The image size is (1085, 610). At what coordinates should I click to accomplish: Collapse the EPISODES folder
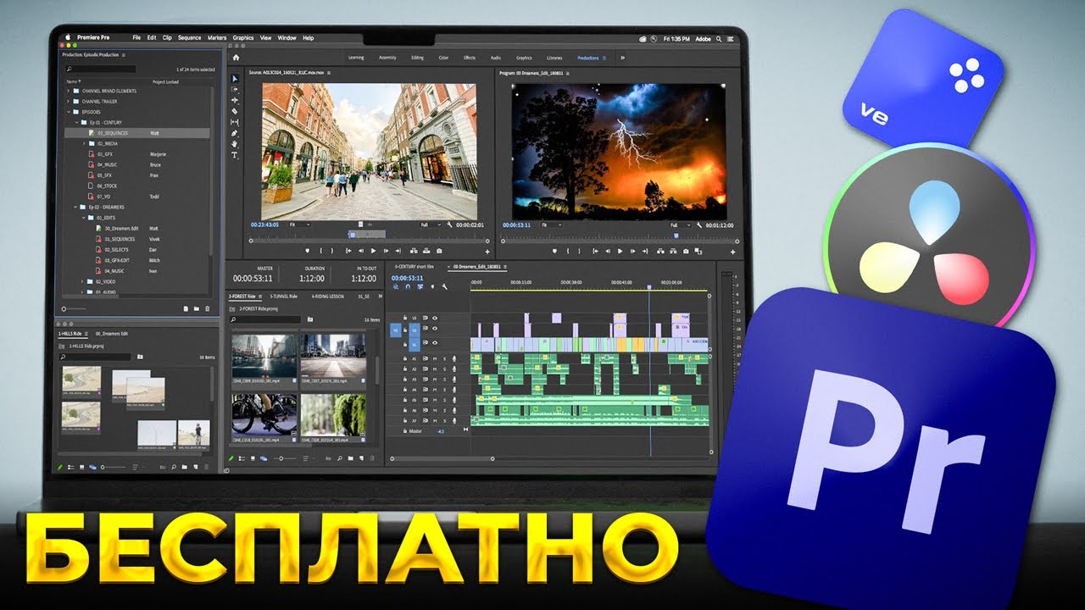[x=68, y=111]
